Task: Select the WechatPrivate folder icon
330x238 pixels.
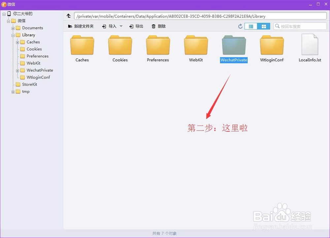Action: click(234, 45)
